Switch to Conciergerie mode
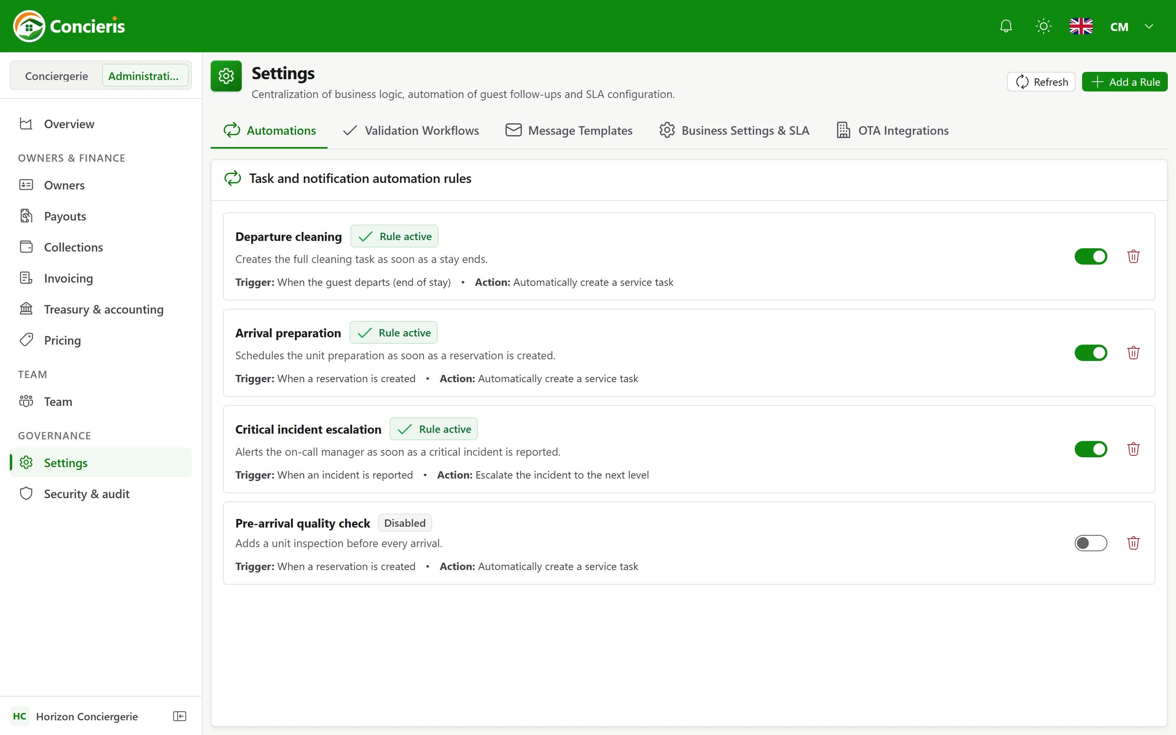 56,76
